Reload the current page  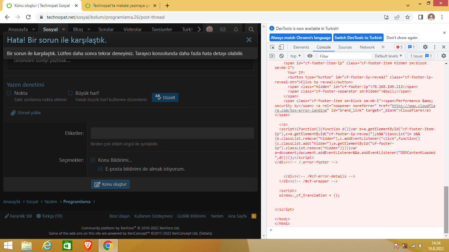[x=28, y=17]
